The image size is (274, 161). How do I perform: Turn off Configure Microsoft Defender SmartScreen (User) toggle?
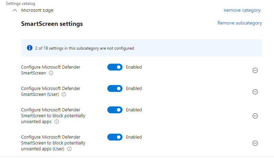(x=115, y=89)
